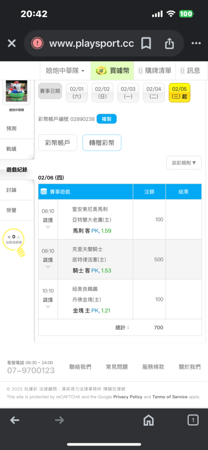Tap the share icon in address bar
The width and height of the screenshot is (208, 450).
(169, 44)
